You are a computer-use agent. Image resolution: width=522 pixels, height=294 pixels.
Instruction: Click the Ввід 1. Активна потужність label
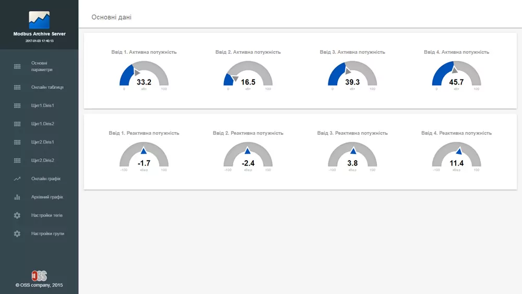[x=144, y=52]
